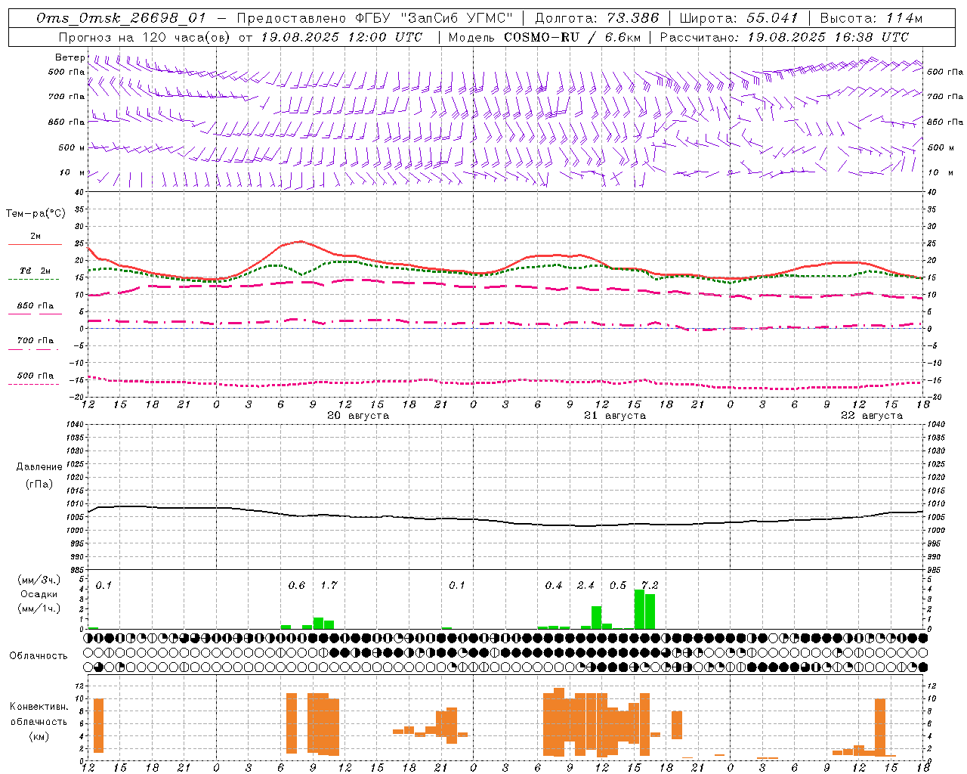The height and width of the screenshot is (774, 967).
Task: Select the Прогноз на 120 часа(ов) text
Action: [145, 37]
